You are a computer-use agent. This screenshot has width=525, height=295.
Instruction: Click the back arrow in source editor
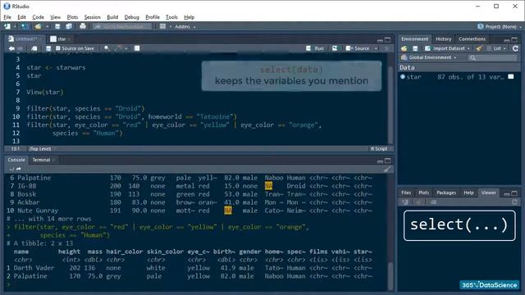tap(11, 48)
